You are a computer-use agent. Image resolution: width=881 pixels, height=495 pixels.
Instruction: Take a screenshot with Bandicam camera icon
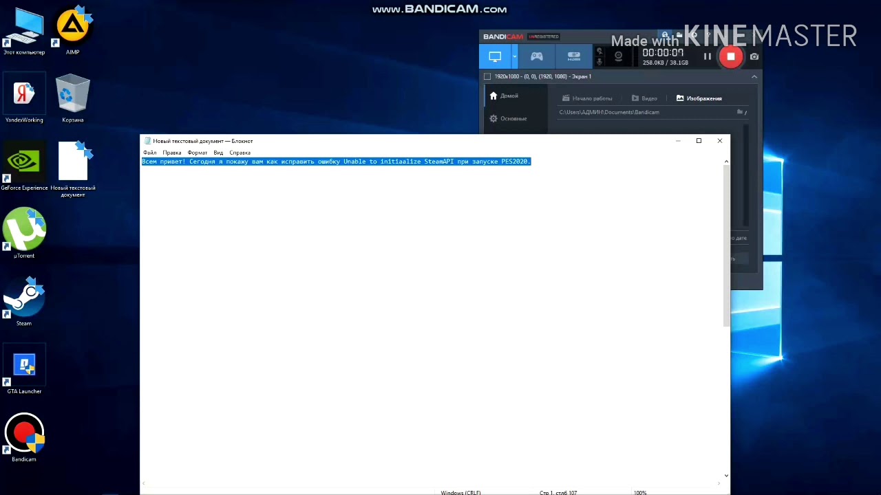coord(754,56)
